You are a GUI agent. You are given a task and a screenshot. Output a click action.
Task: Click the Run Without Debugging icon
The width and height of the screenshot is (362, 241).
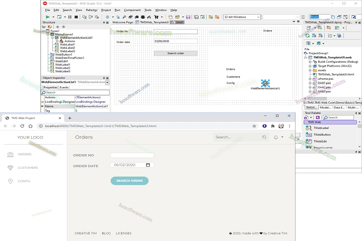point(59,17)
